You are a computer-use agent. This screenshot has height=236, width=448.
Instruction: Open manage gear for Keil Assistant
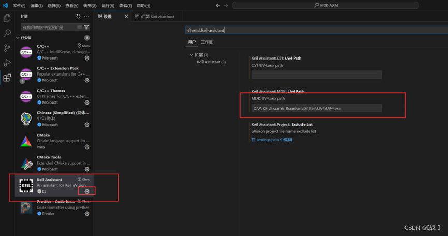[x=87, y=191]
